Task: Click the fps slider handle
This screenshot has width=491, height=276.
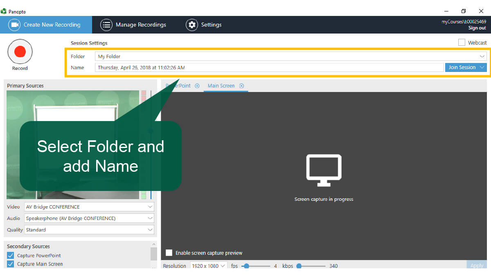Action: pyautogui.click(x=246, y=266)
